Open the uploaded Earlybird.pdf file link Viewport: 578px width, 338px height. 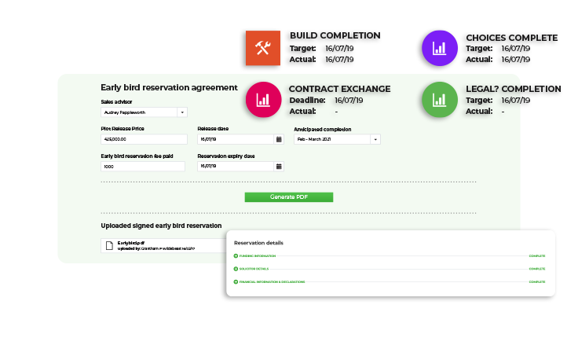pos(132,242)
